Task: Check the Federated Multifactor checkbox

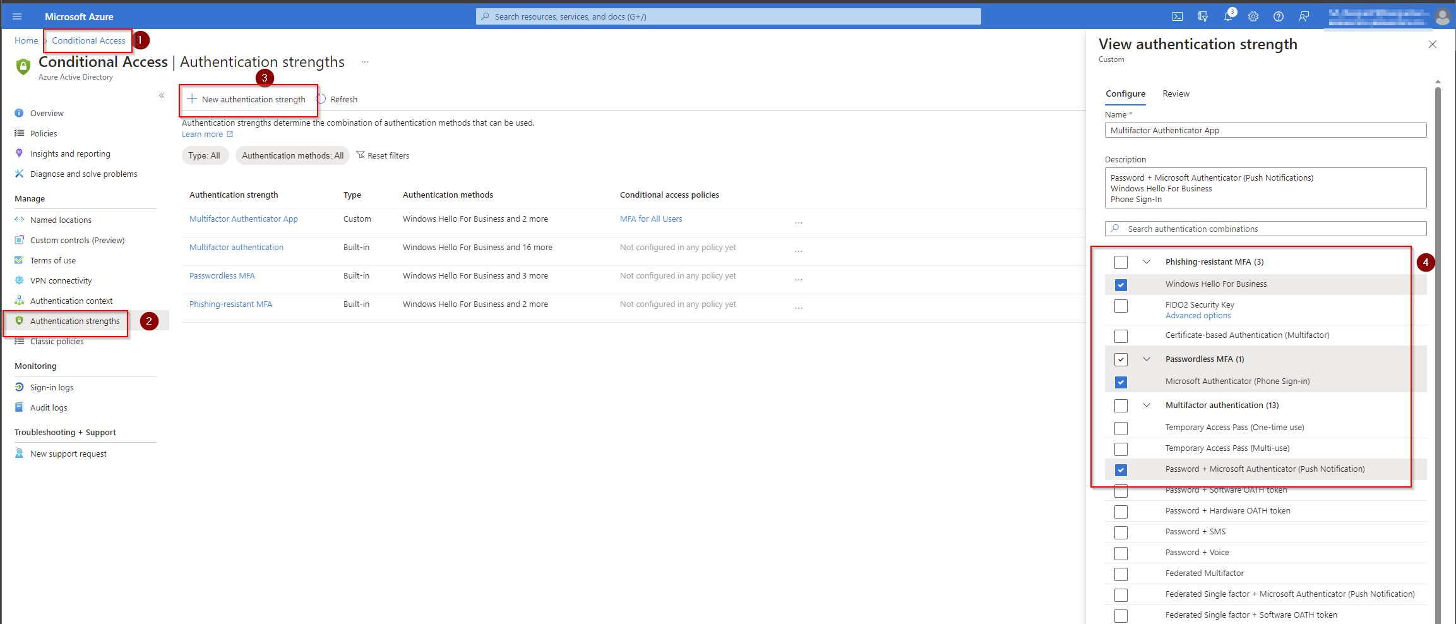Action: (1121, 574)
